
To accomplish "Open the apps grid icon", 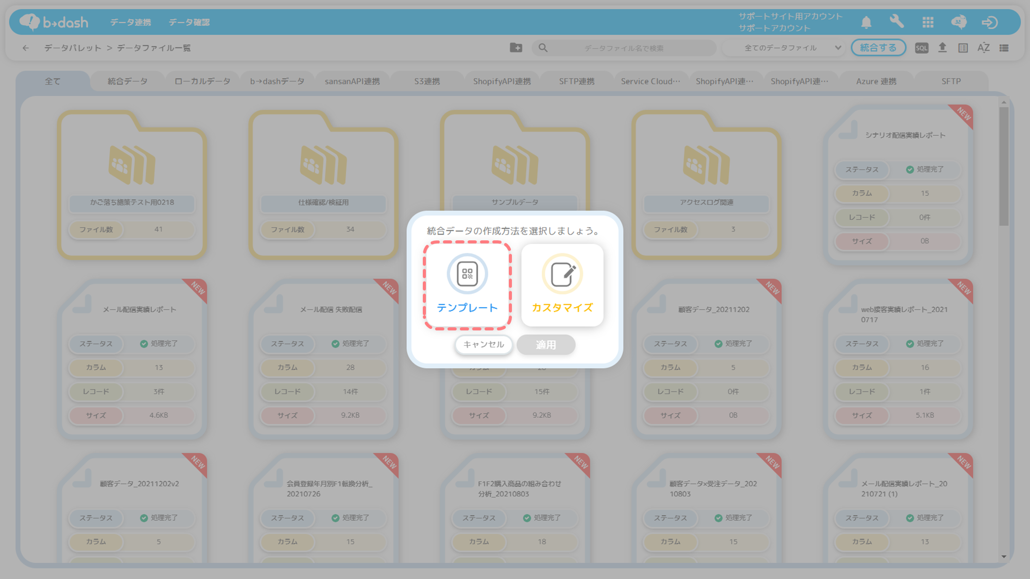I will (x=928, y=22).
